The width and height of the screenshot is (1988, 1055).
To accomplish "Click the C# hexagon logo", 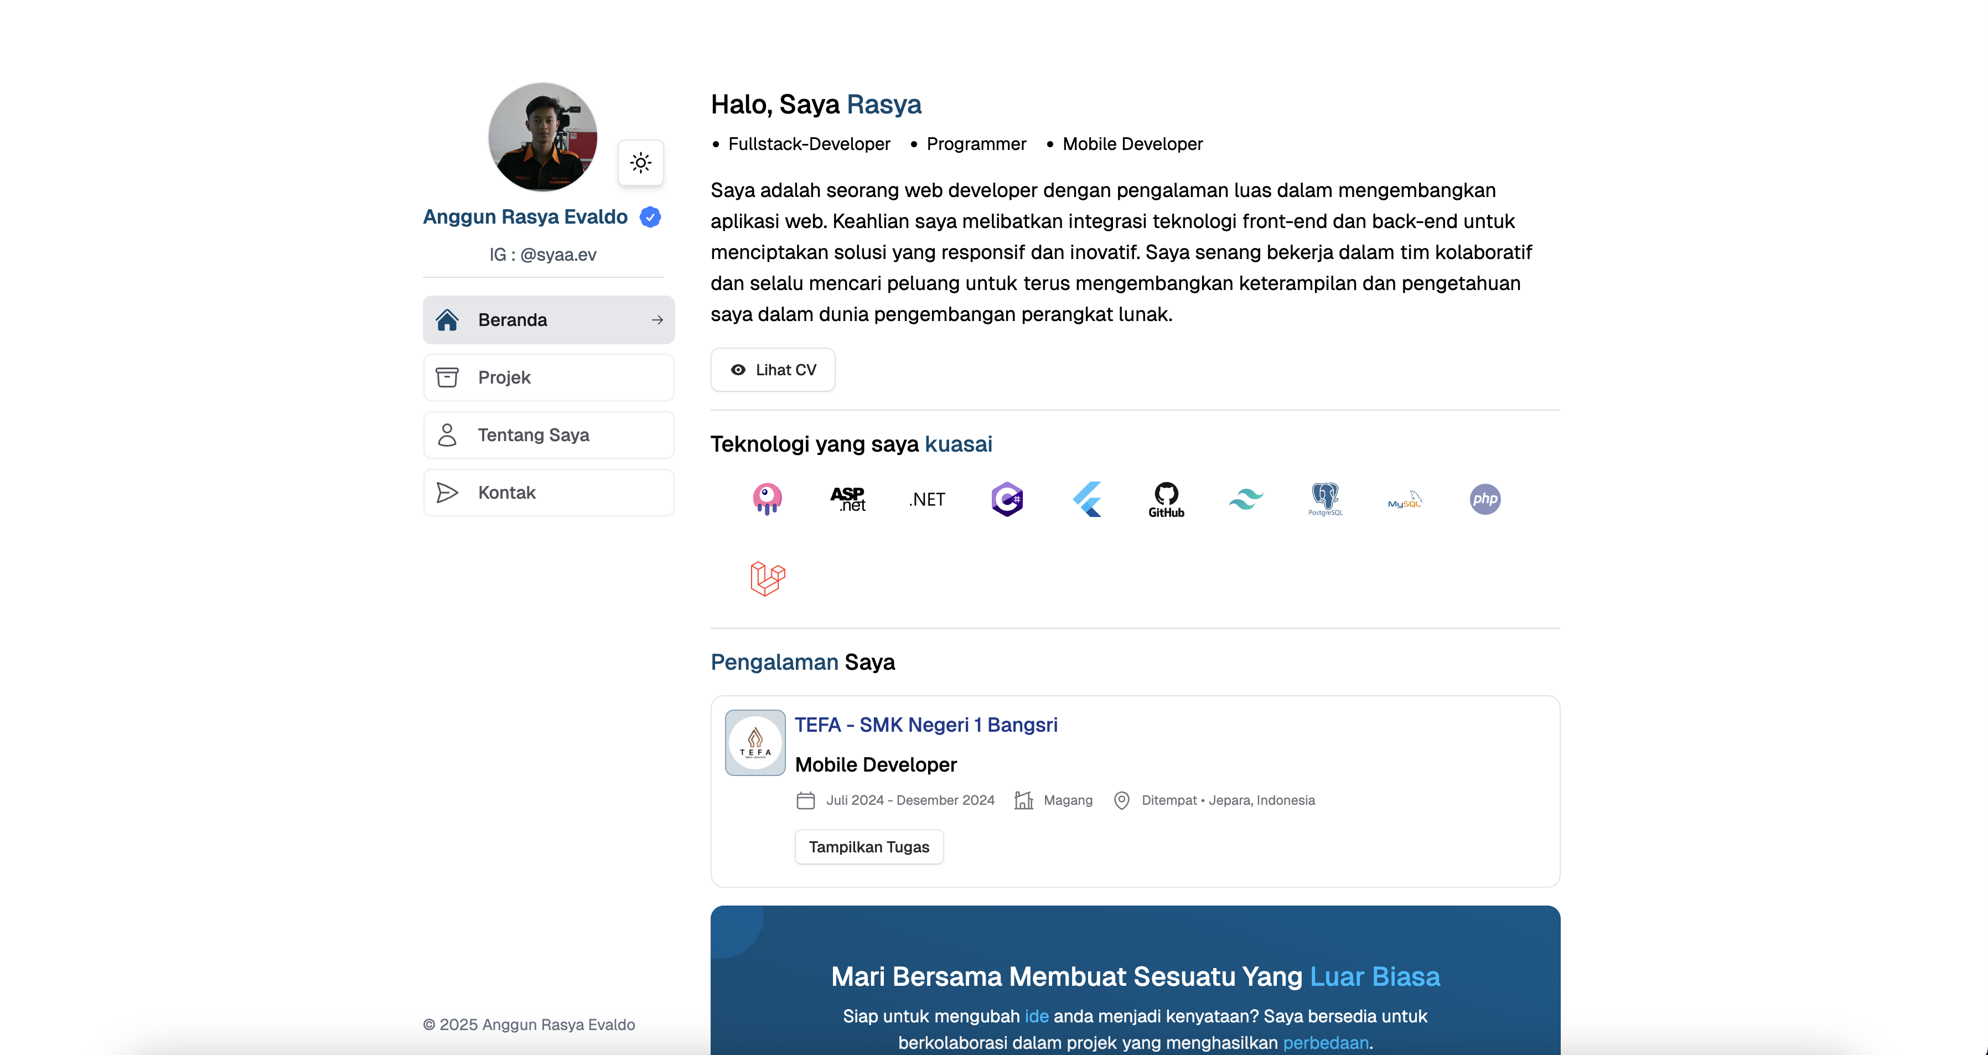I will pyautogui.click(x=1007, y=499).
